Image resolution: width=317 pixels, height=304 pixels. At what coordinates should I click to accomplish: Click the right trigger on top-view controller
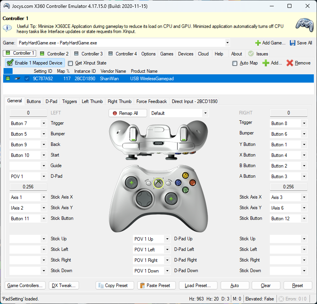click(184, 134)
